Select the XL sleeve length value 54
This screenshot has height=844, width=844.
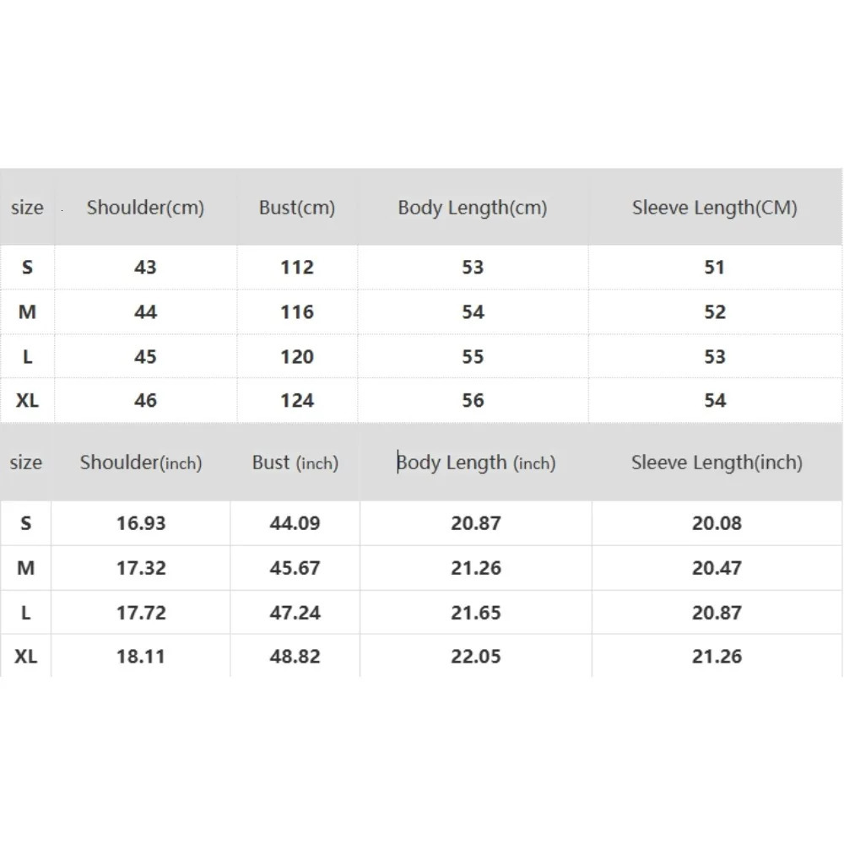715,400
